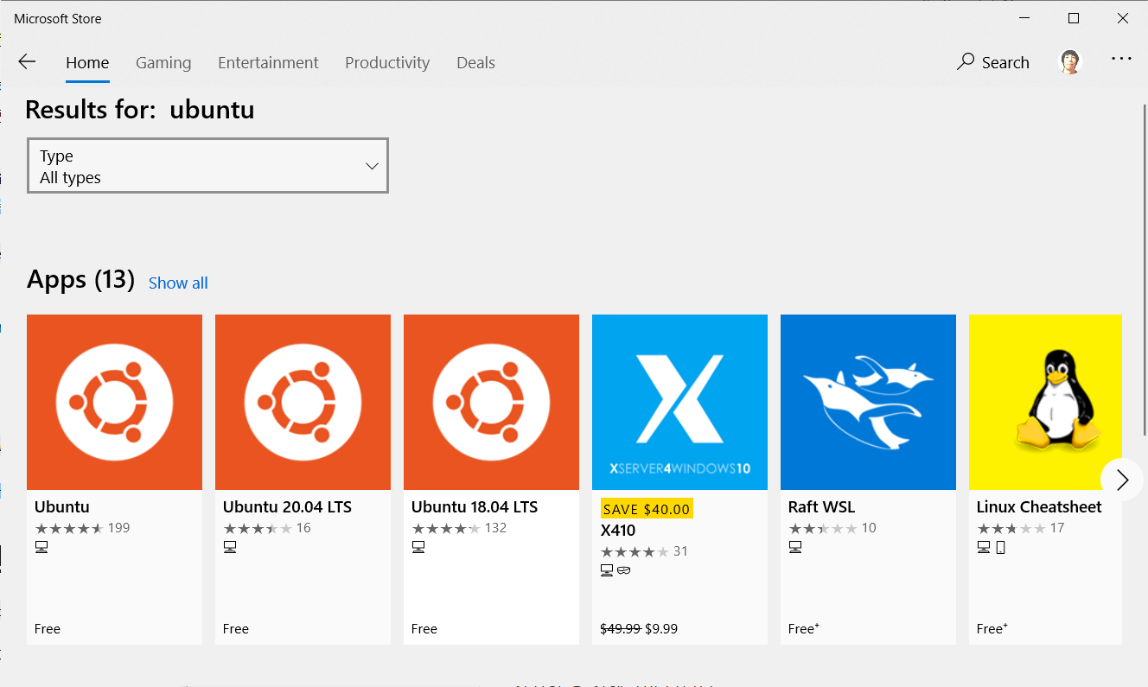
Task: Switch to the Gaming tab
Action: [x=163, y=62]
